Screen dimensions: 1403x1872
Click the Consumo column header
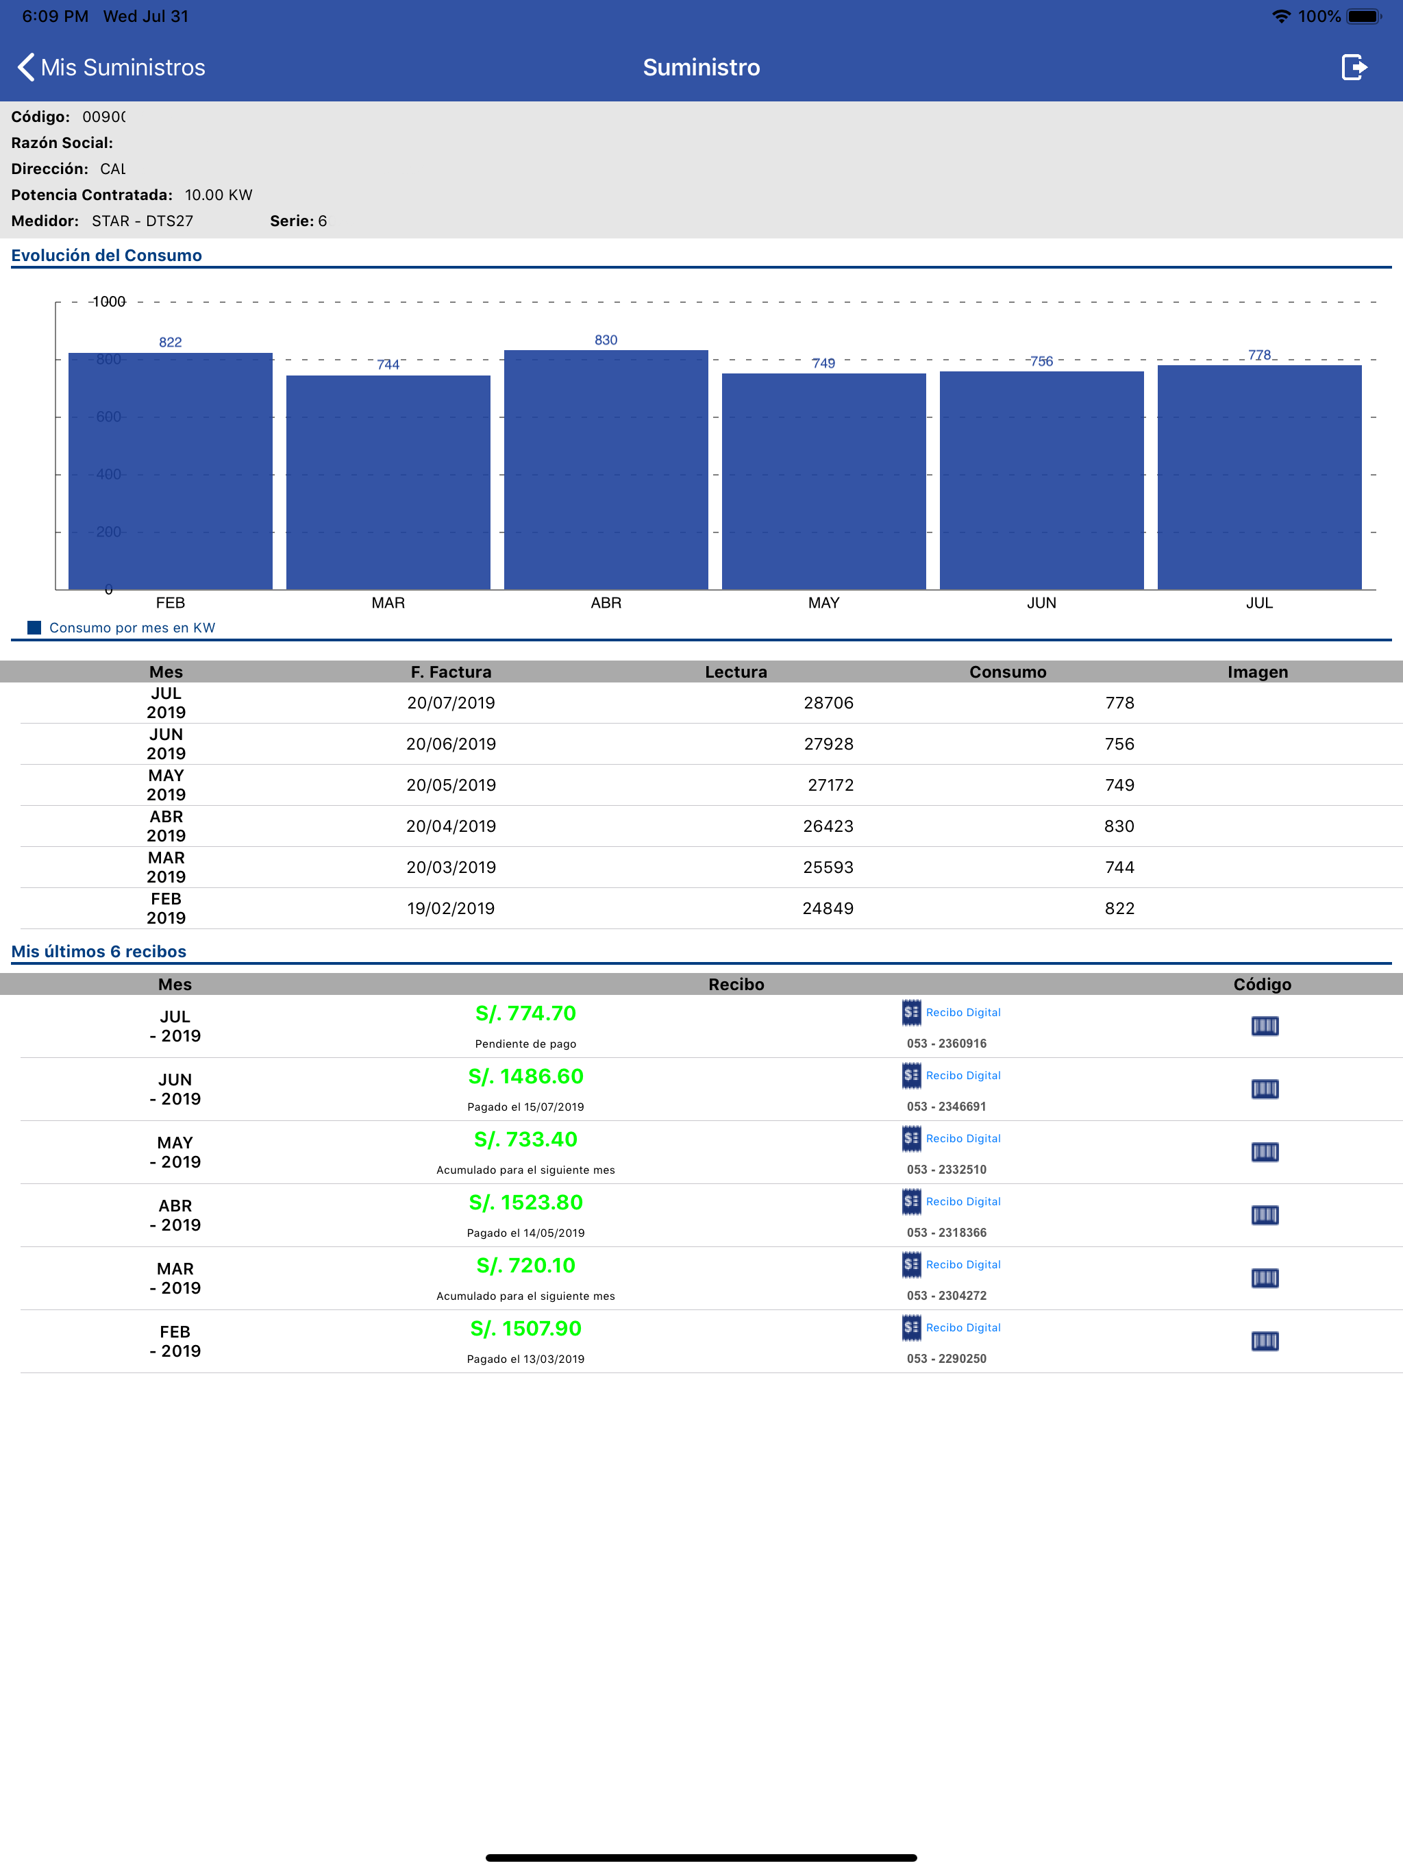(1008, 672)
